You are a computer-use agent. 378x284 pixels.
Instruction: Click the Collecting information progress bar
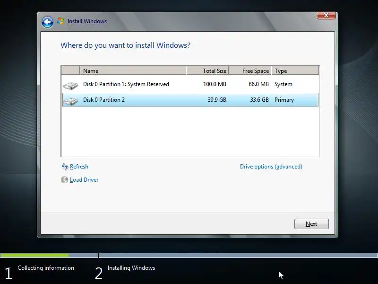[x=49, y=255]
